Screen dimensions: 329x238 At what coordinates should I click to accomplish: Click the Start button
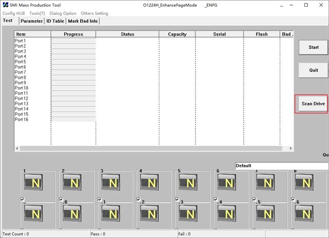click(313, 47)
